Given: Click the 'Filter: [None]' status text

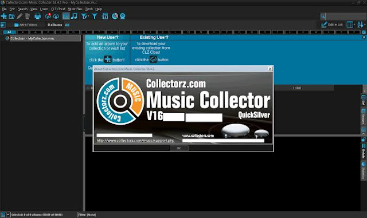Looking at the screenshot, I should 87,215.
